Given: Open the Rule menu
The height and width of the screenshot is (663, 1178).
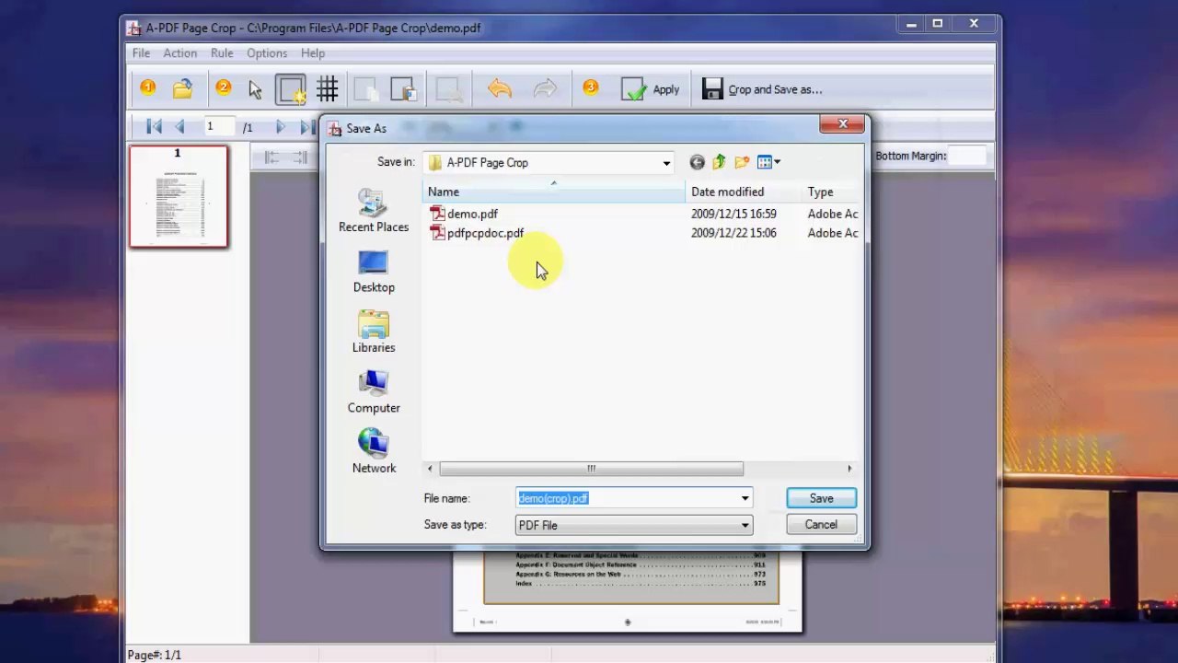Looking at the screenshot, I should [222, 53].
